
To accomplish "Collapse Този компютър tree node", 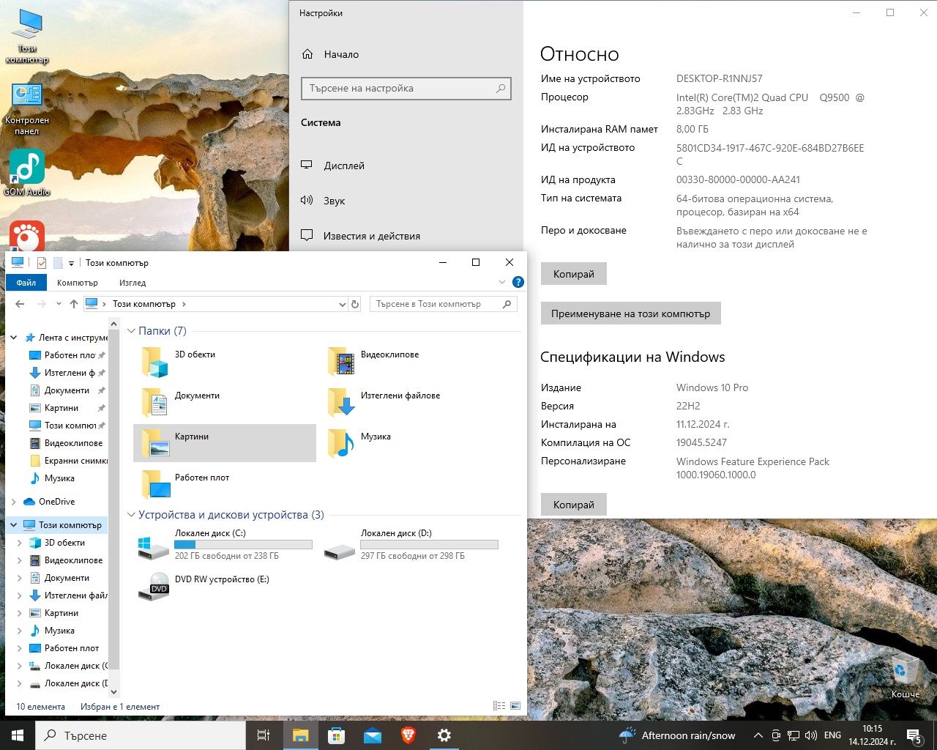I will pyautogui.click(x=14, y=525).
